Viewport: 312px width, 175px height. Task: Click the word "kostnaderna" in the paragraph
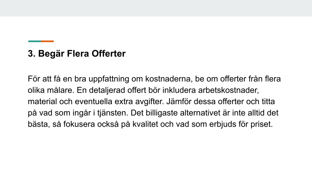pyautogui.click(x=169, y=79)
